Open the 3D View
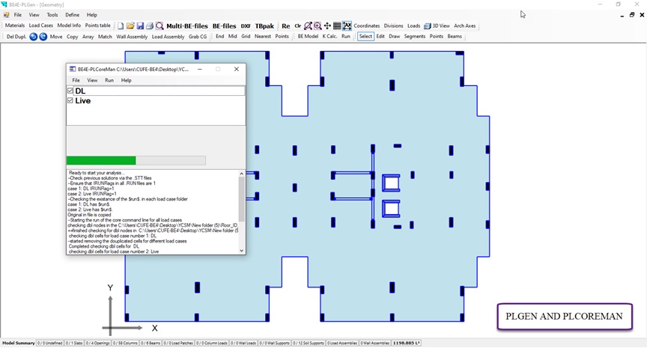This screenshot has height=348, width=647. point(437,26)
